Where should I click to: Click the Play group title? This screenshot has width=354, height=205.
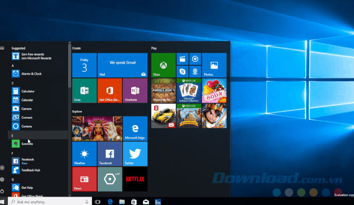click(x=154, y=48)
